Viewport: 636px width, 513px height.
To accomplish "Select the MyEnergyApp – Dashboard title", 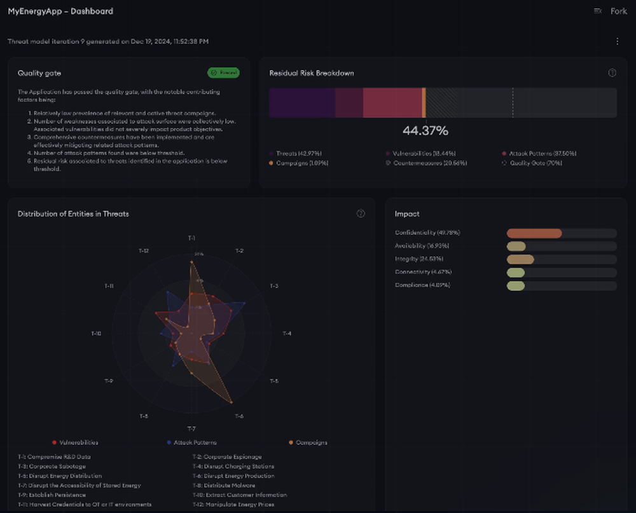I will 60,11.
